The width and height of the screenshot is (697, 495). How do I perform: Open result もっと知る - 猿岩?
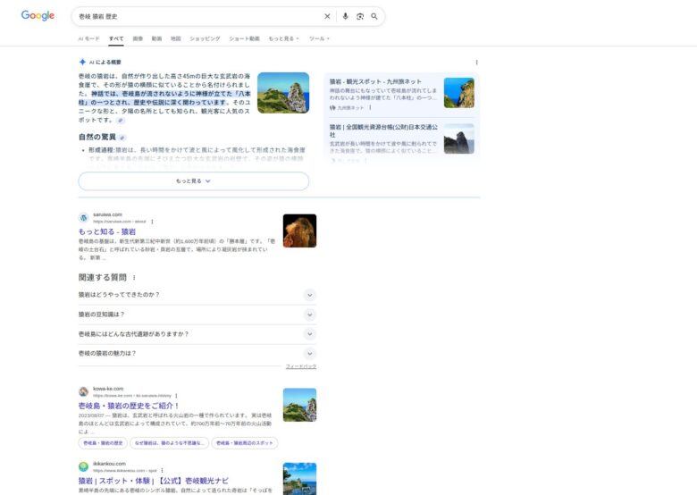[x=107, y=232]
